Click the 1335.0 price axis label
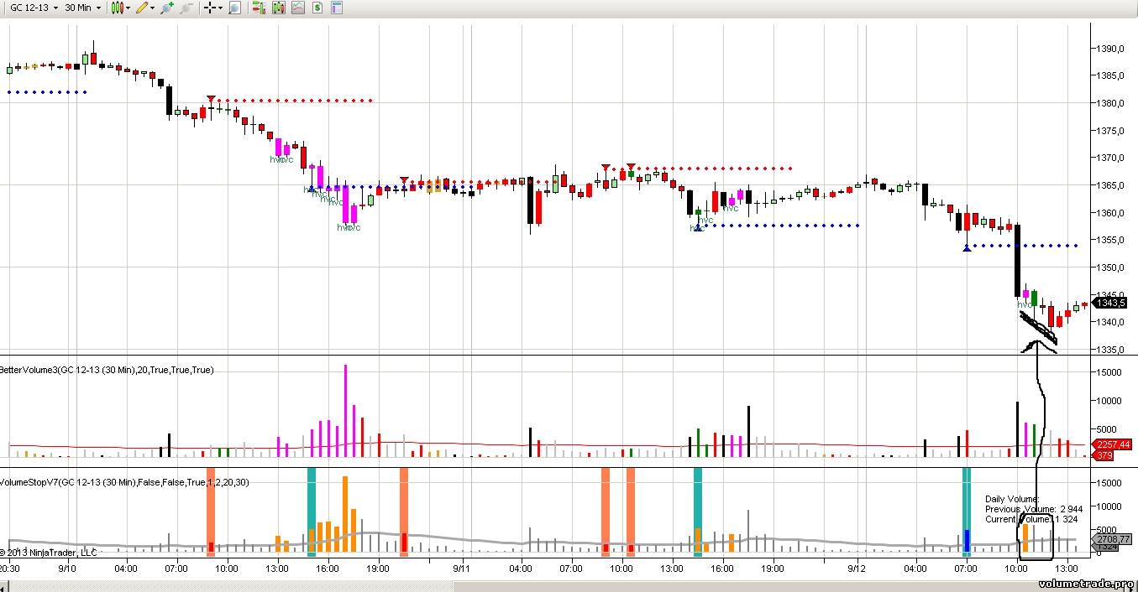Viewport: 1138px width, 592px height. coord(1112,350)
